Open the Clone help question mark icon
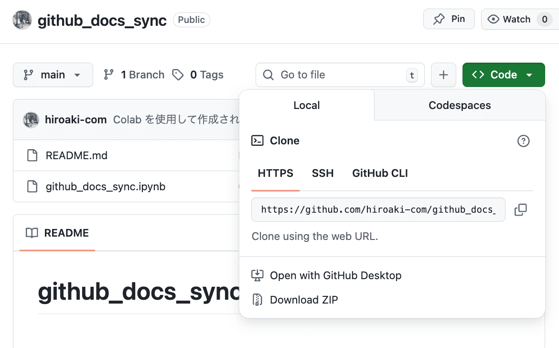The width and height of the screenshot is (559, 348). click(524, 141)
